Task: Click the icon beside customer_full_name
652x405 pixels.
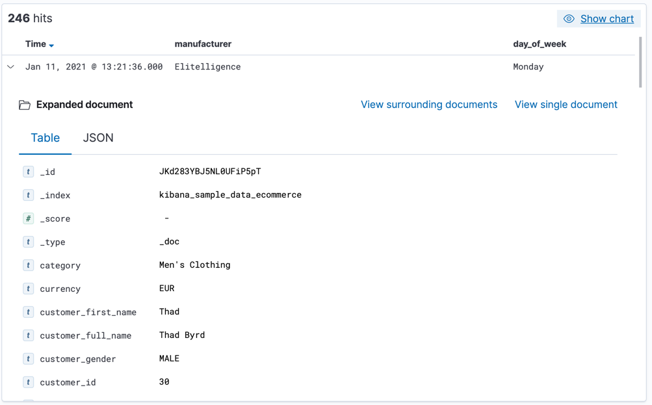Action: tap(28, 335)
